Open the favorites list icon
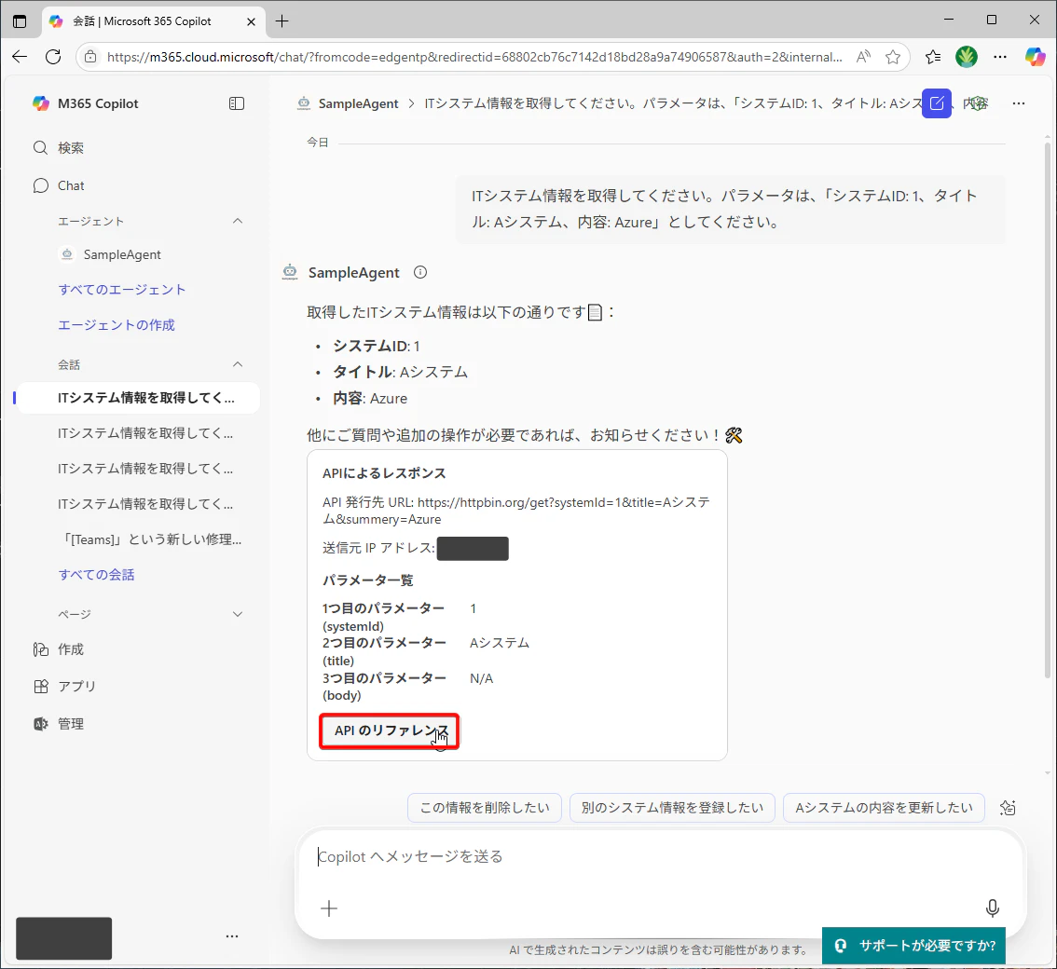Image resolution: width=1057 pixels, height=969 pixels. (933, 57)
